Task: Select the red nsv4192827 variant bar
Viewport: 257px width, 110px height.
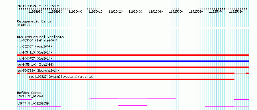Action: [x=132, y=79]
